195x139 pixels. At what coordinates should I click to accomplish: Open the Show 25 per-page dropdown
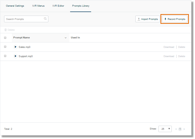pos(165,129)
